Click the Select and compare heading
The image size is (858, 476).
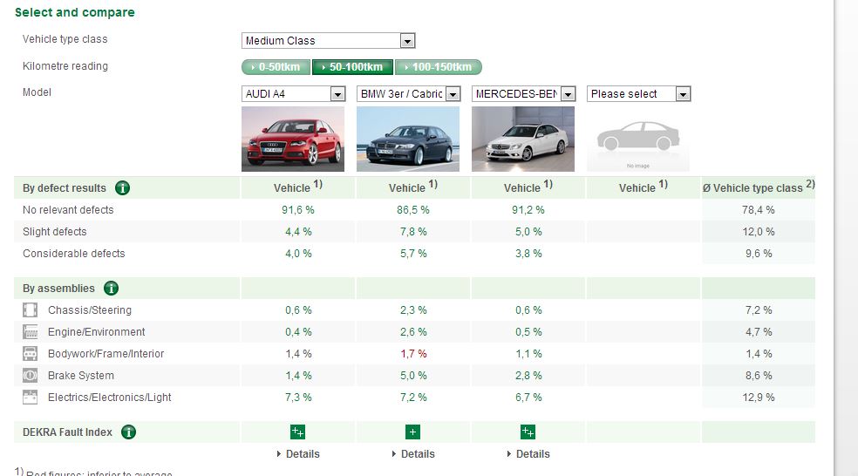(74, 12)
